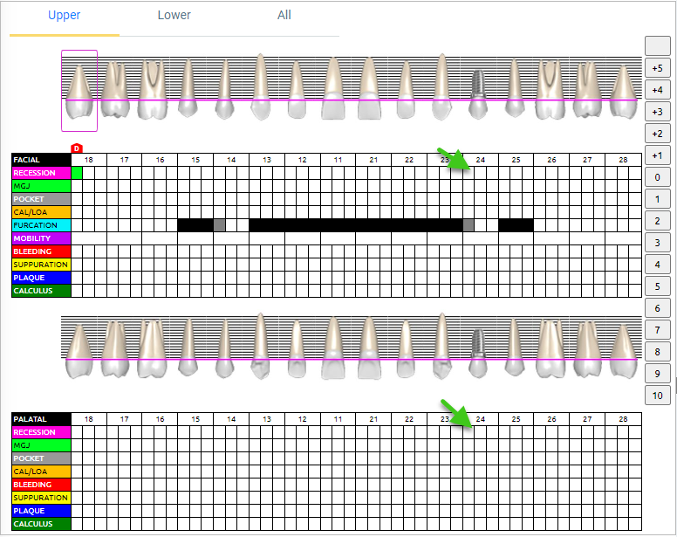The width and height of the screenshot is (677, 537).
Task: Click the 7 value button
Action: coord(657,330)
